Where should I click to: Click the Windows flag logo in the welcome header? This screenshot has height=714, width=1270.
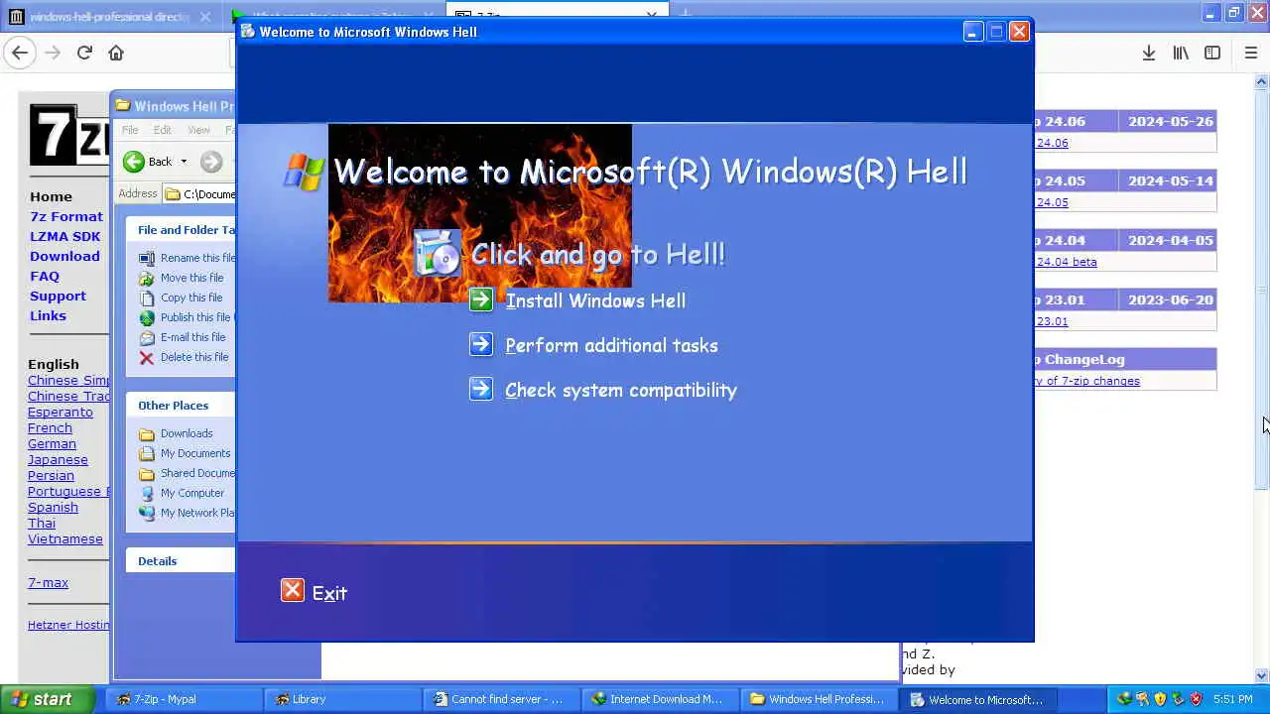tap(304, 172)
